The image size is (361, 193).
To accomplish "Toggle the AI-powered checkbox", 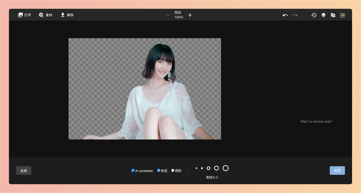I will [133, 171].
